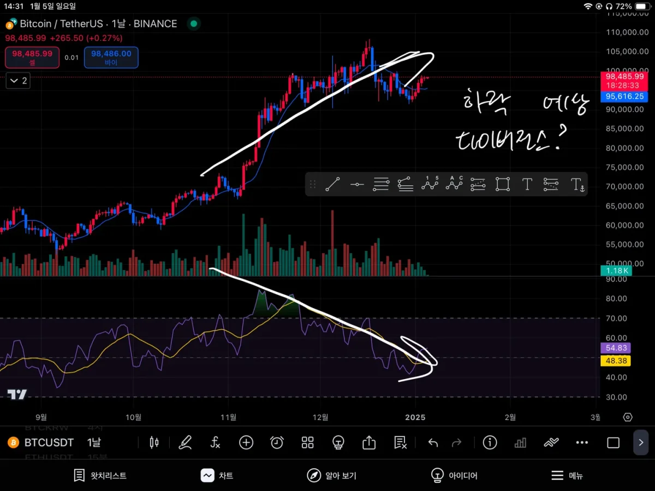Select the trend line drawing tool

pyautogui.click(x=332, y=184)
